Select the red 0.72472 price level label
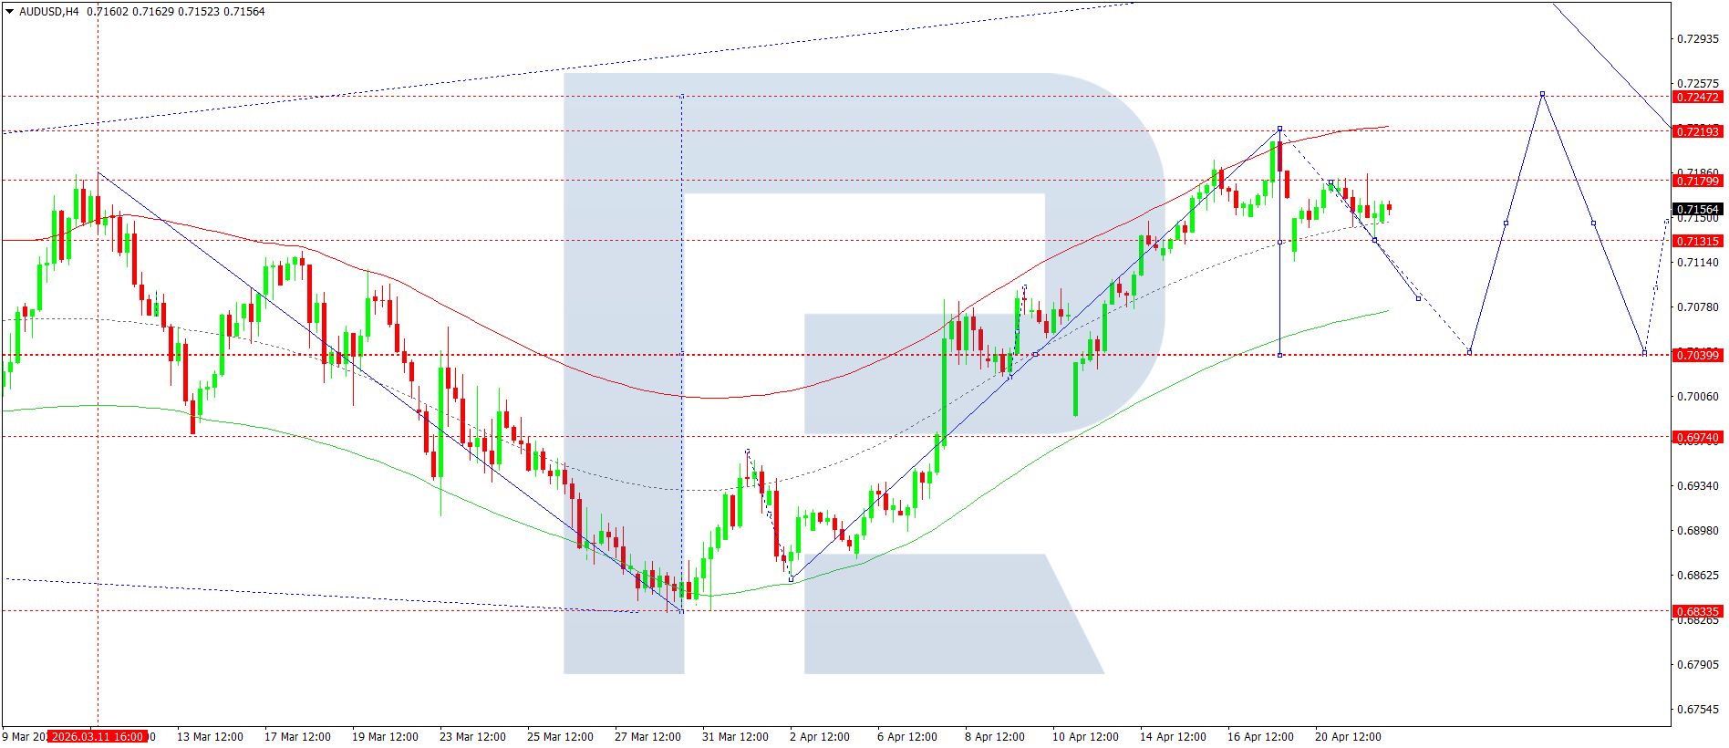 (1697, 98)
